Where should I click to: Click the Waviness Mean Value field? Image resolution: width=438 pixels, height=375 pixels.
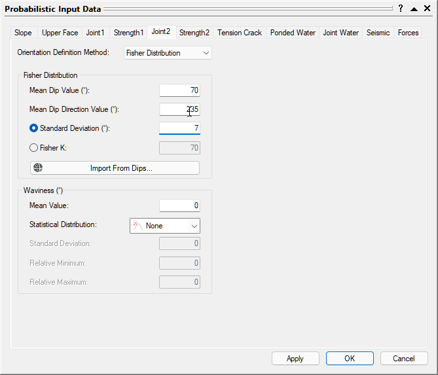click(179, 205)
